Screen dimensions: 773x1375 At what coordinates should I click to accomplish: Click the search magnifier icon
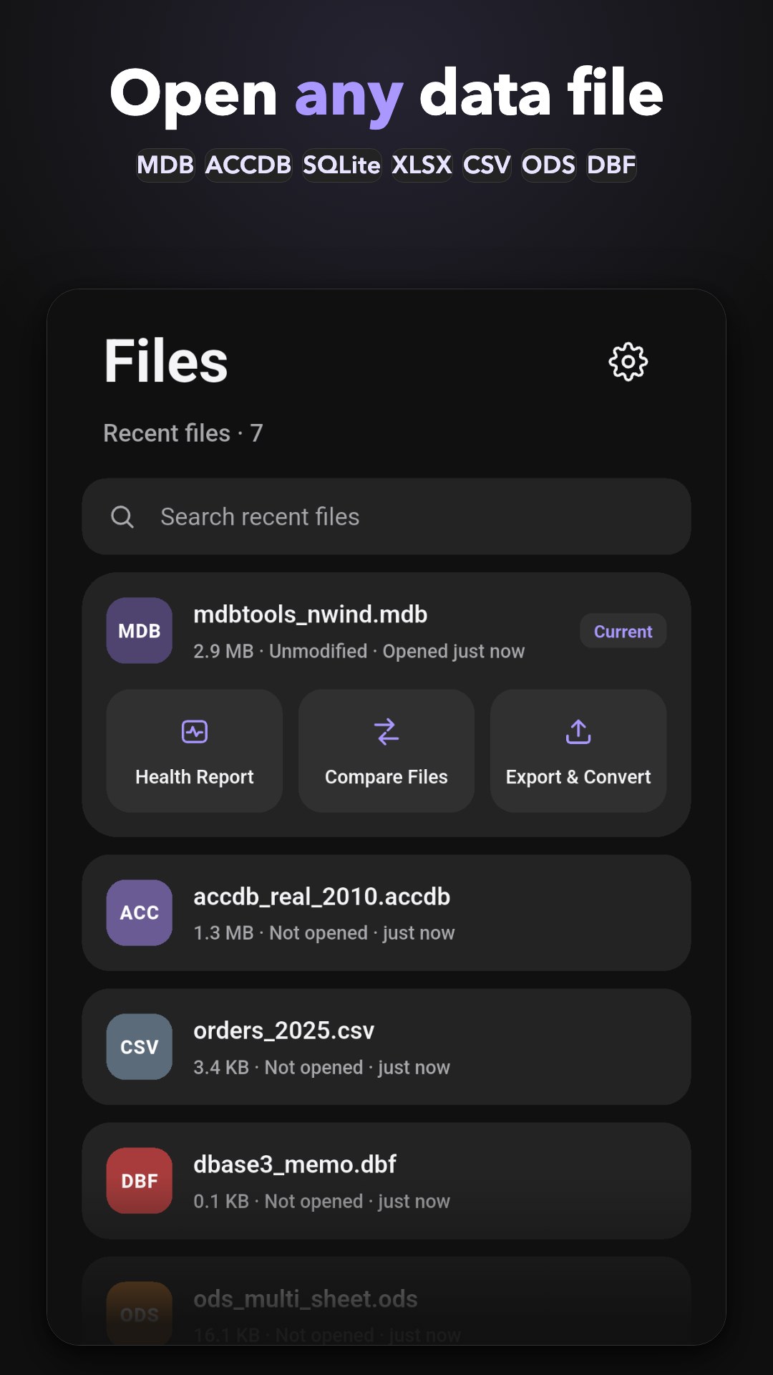[122, 516]
